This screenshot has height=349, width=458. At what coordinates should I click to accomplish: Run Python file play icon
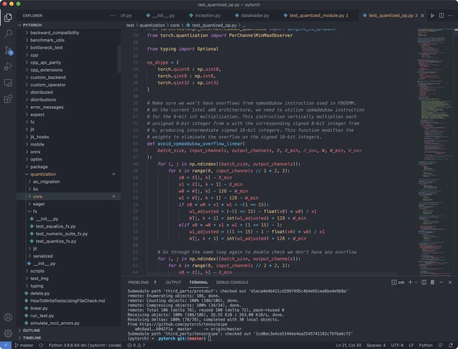[432, 16]
